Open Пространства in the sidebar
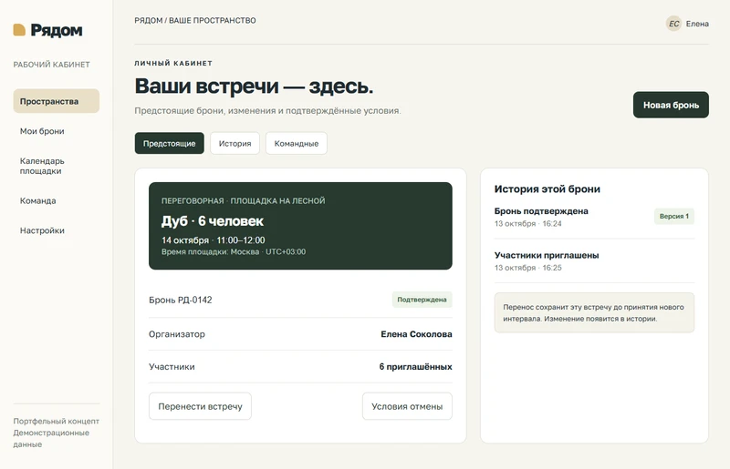 click(57, 101)
